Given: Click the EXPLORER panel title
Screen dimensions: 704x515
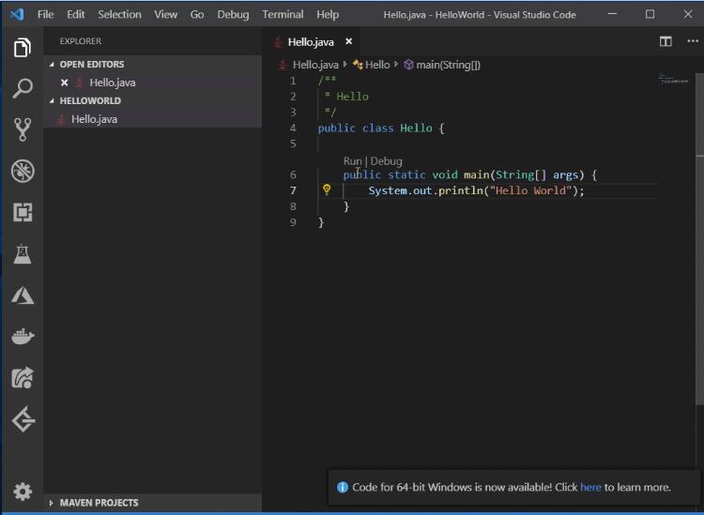Looking at the screenshot, I should pos(81,41).
